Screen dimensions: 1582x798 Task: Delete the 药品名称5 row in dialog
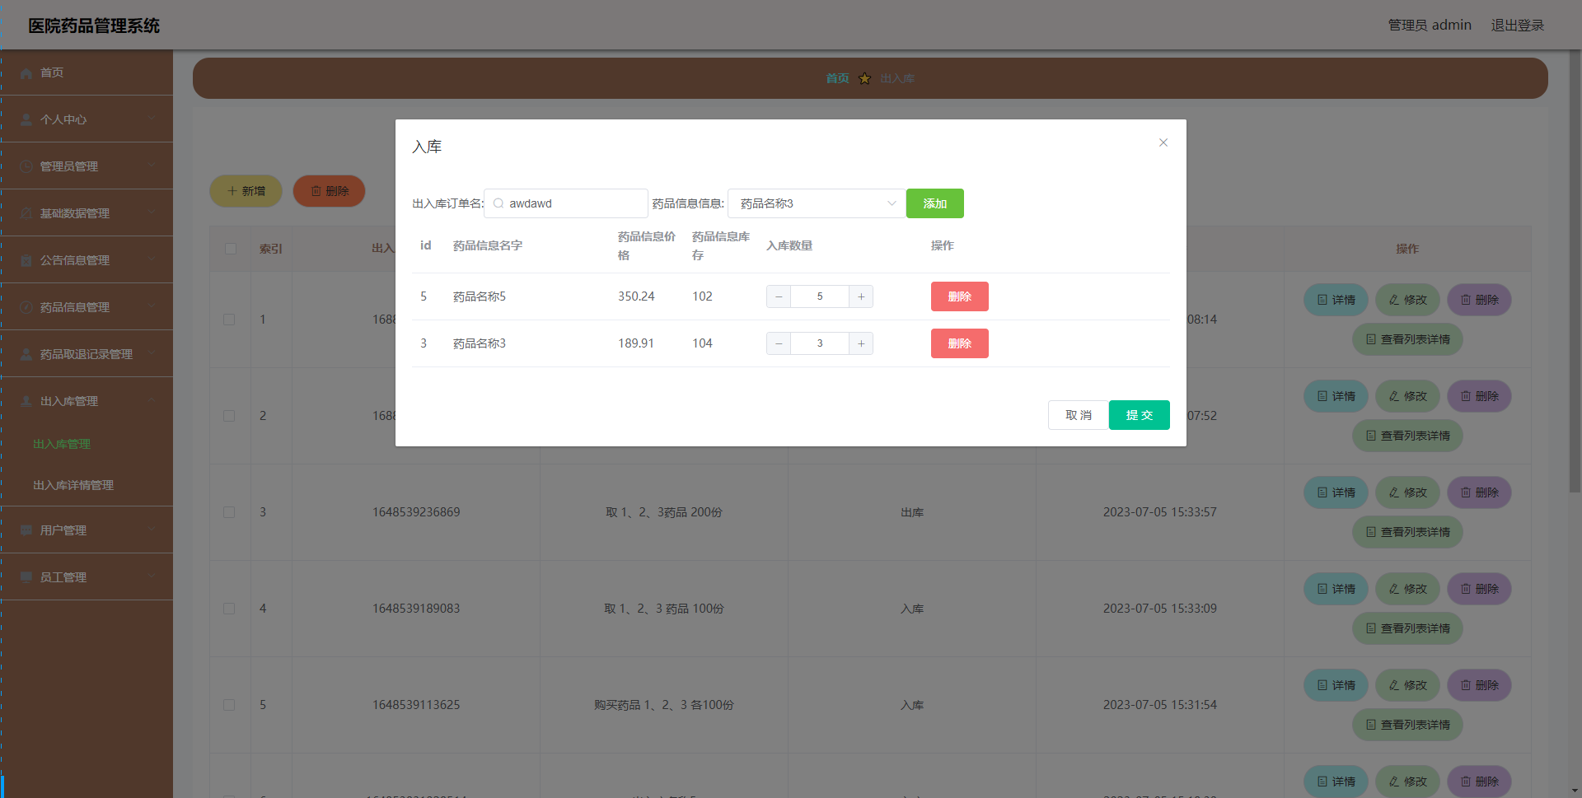tap(960, 296)
